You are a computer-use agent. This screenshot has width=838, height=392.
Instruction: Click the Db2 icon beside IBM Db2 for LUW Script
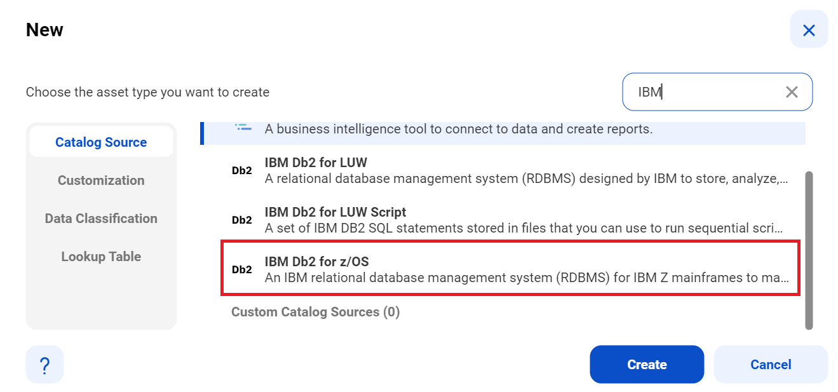(x=241, y=220)
